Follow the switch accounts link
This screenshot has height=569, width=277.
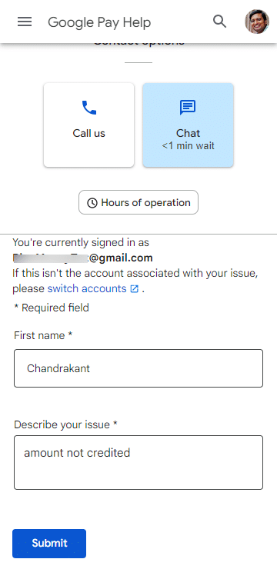87,289
